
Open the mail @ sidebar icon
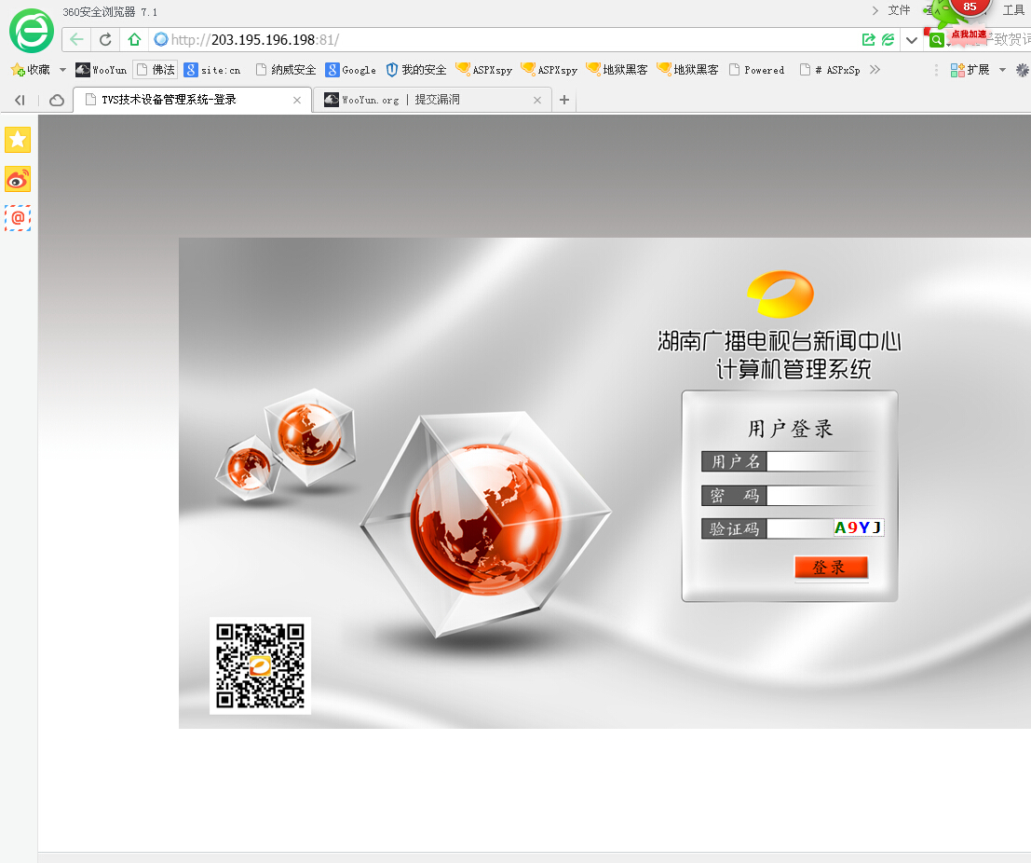(18, 218)
